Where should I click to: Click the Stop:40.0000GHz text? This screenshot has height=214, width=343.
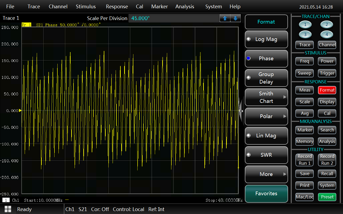pyautogui.click(x=224, y=200)
